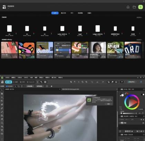This screenshot has width=145, height=141.
Task: Open the 帮助(H) Help menu
Action: coord(60,78)
